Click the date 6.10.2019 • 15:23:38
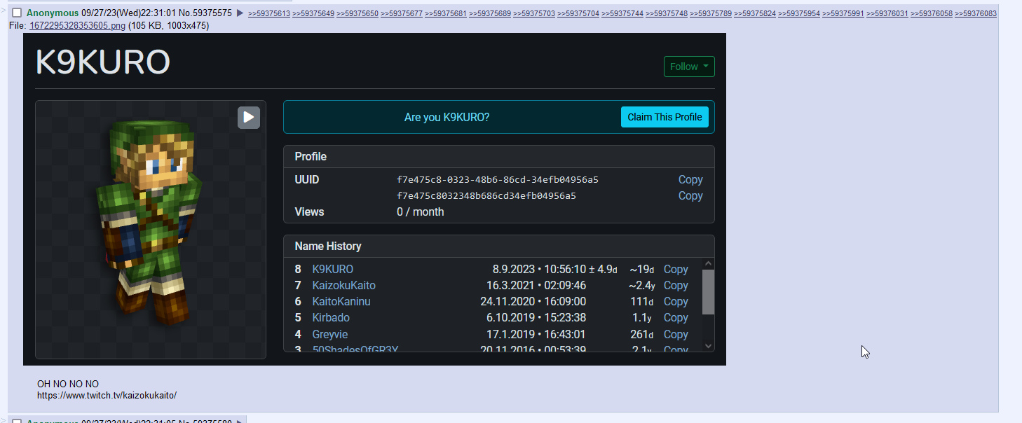The image size is (1022, 423). click(x=536, y=318)
